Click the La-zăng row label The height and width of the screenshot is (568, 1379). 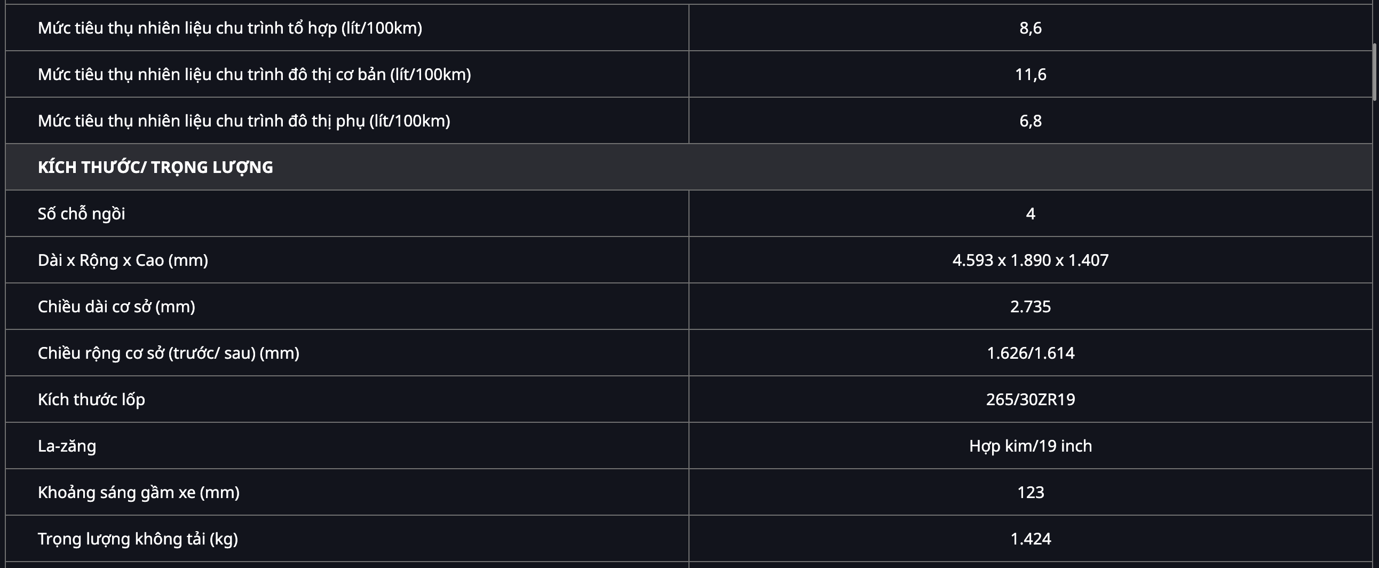67,446
